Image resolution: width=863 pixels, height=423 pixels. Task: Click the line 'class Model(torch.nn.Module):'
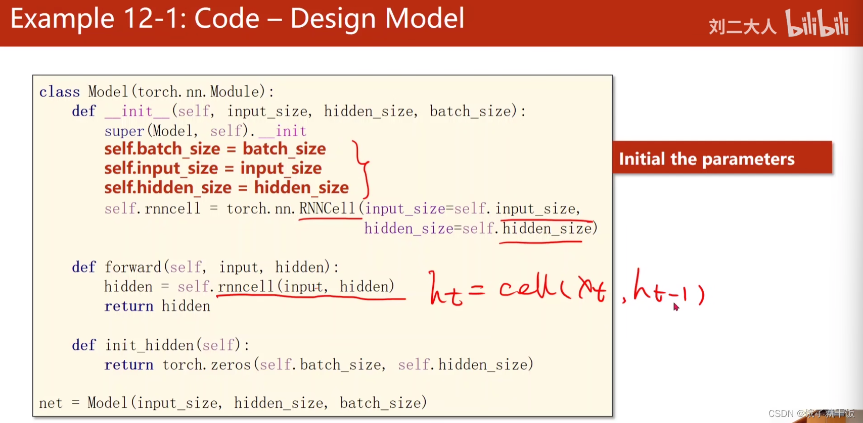tap(157, 92)
